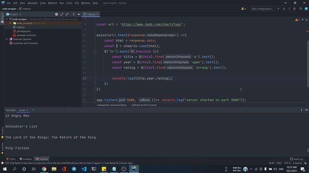
Task: Hide the Project tool window
Action: tap(79, 14)
